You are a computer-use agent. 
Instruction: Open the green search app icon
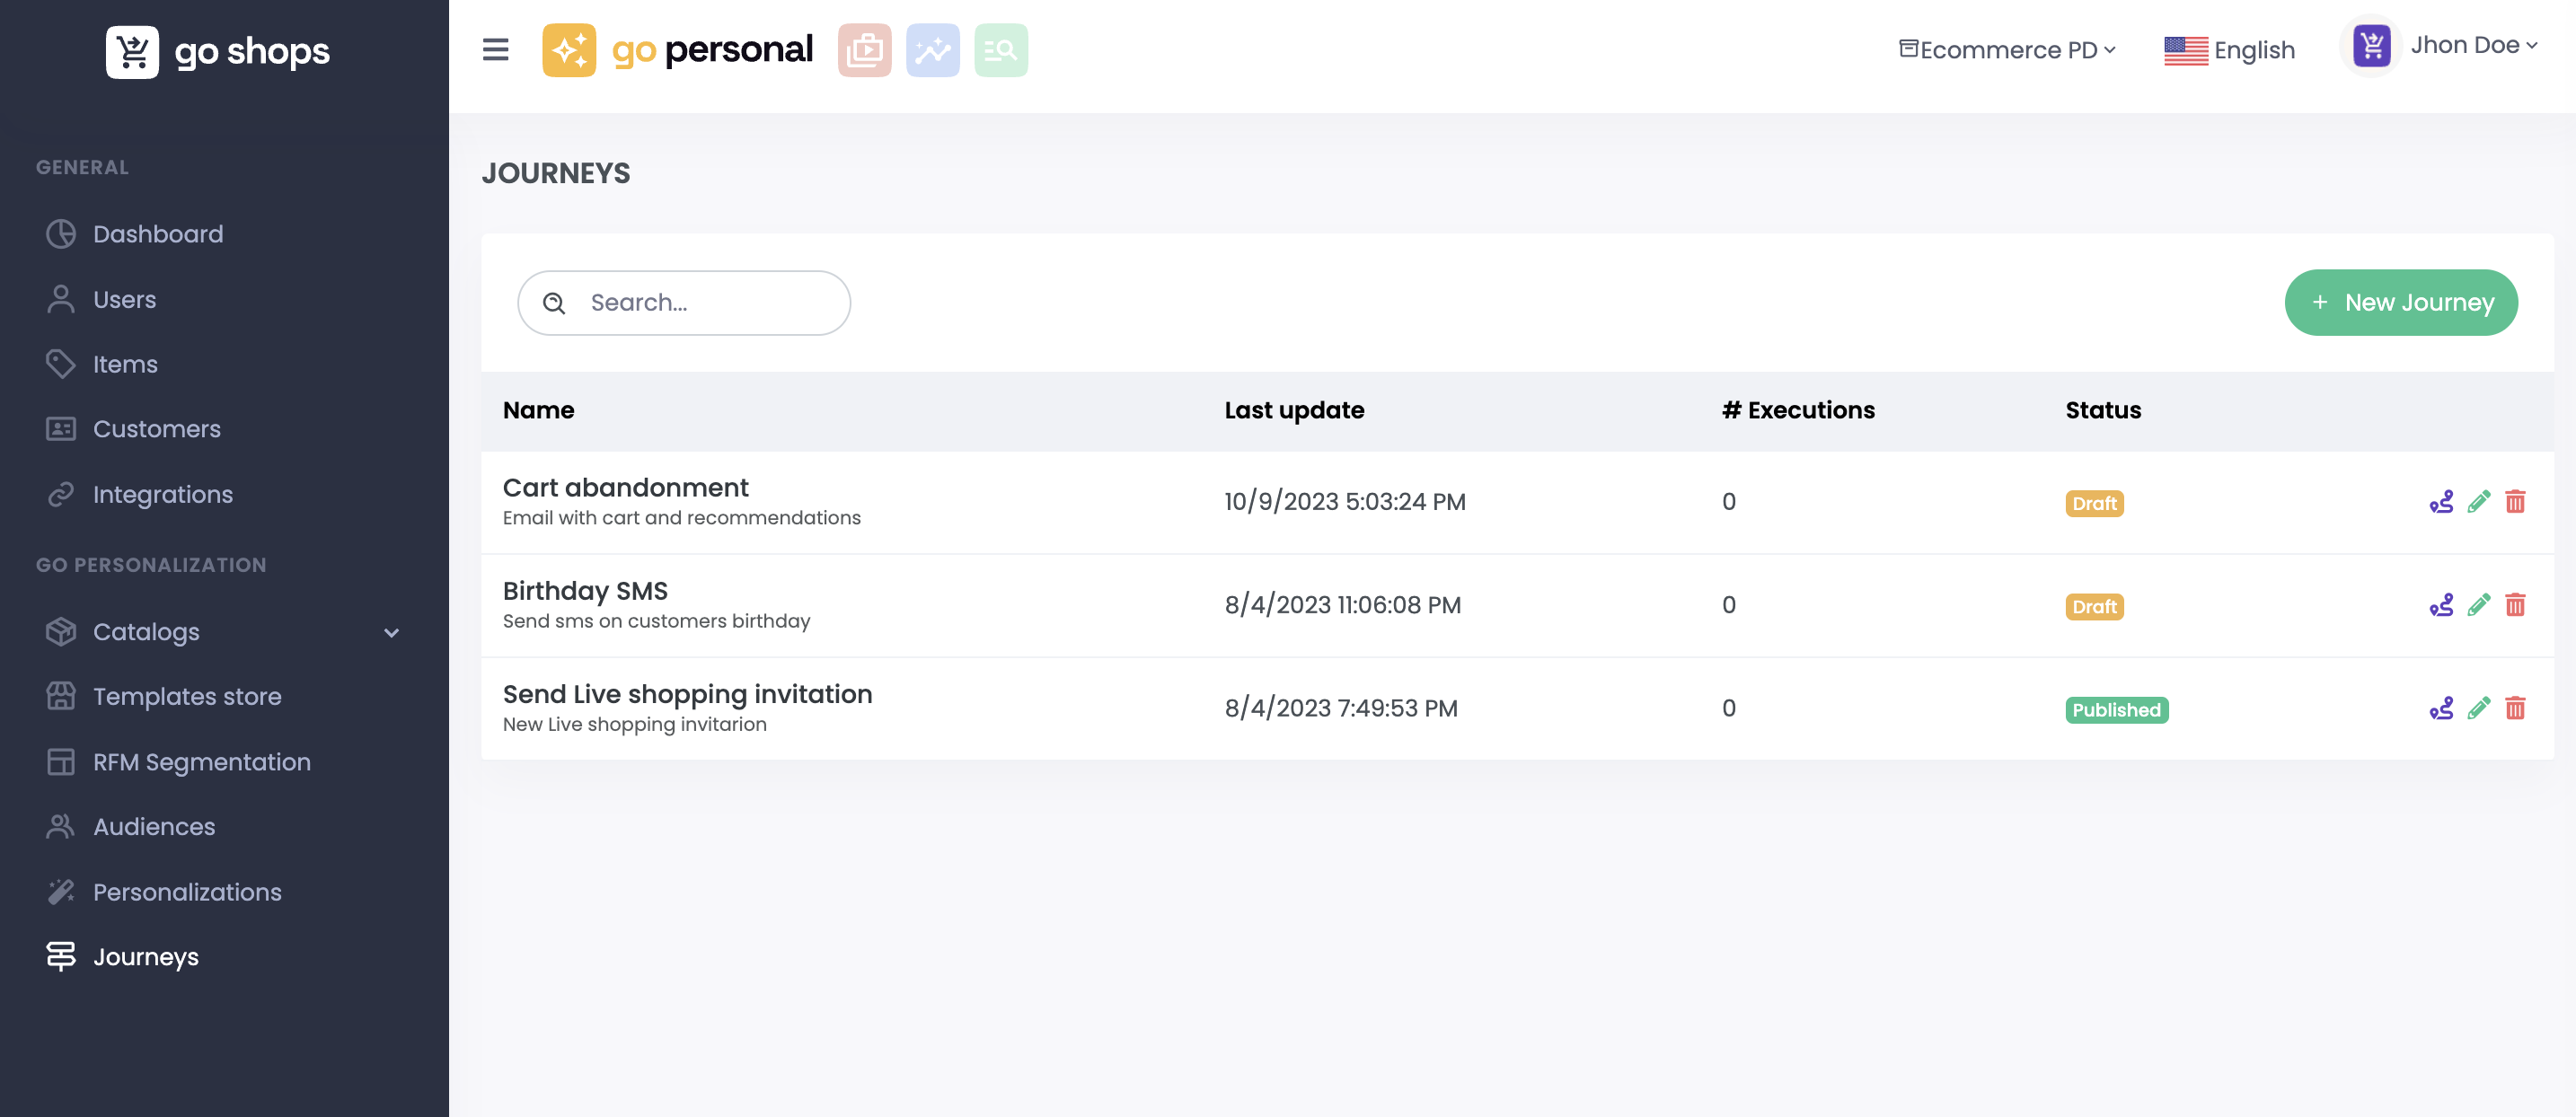click(1000, 50)
